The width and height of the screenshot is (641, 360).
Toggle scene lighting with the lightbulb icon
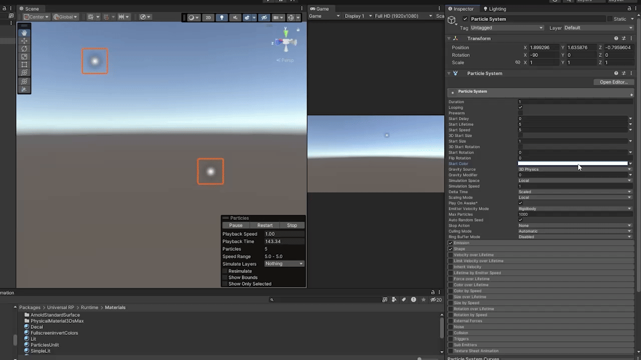tap(222, 17)
